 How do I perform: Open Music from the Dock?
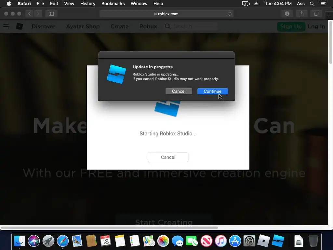[x=221, y=241]
